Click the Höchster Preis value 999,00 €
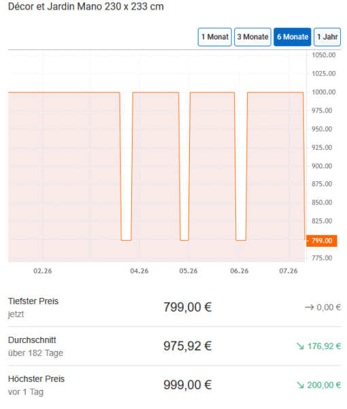 [187, 385]
